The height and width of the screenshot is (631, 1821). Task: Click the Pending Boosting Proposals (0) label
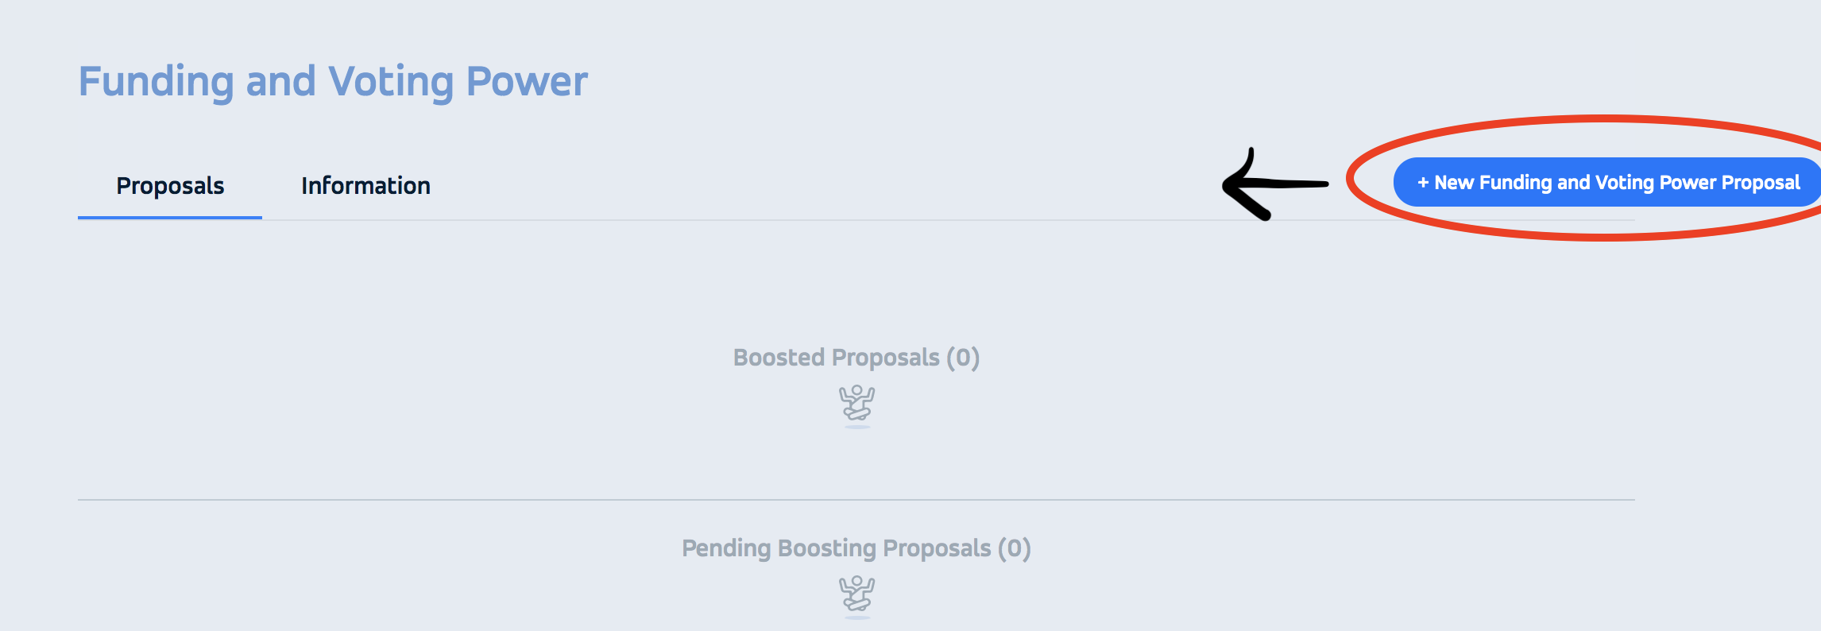coord(855,548)
